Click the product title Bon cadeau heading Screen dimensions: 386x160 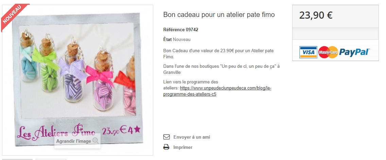(x=219, y=15)
